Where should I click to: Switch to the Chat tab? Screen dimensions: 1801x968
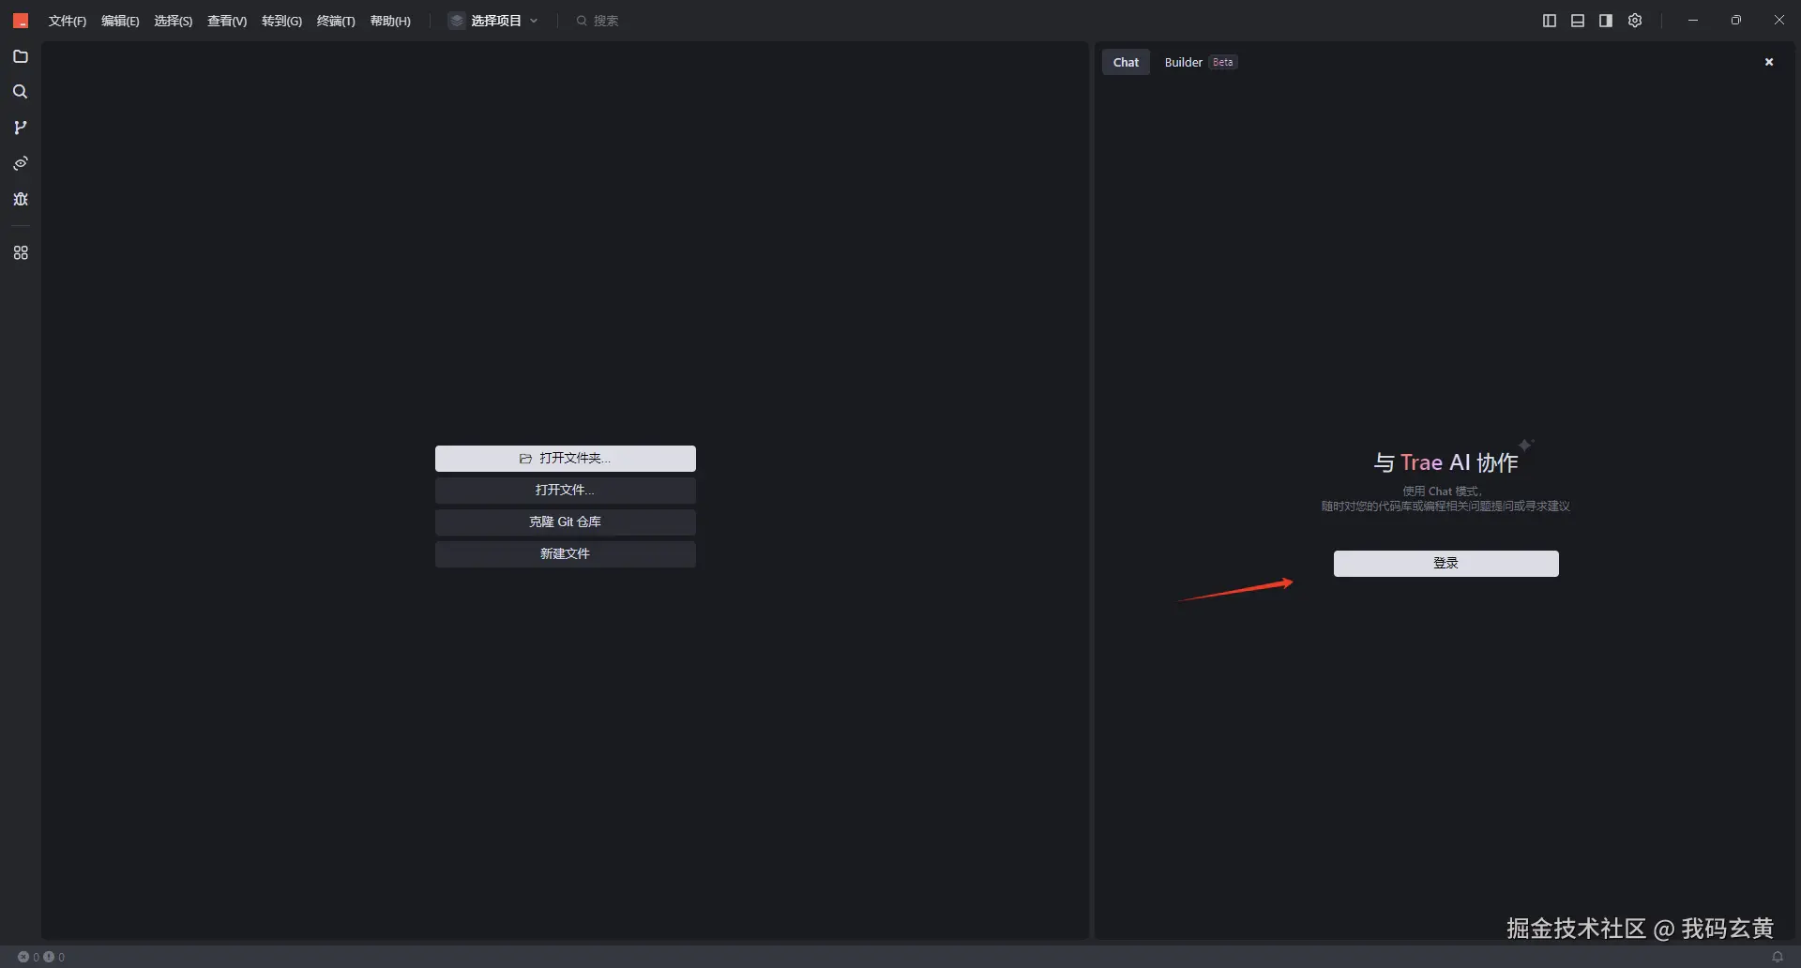[x=1126, y=62]
